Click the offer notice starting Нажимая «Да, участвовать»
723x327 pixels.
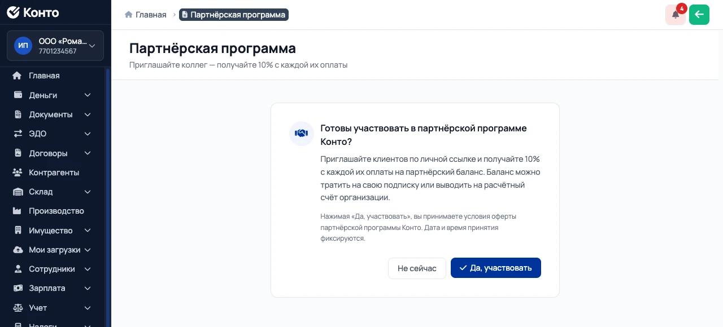coord(419,227)
